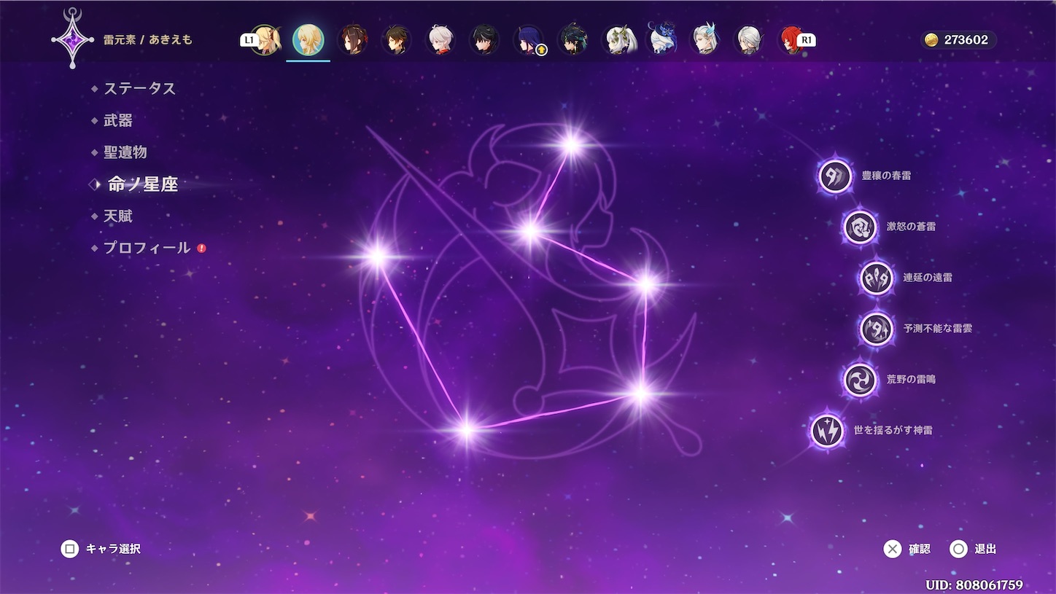Switch to Kazuha's white-haired portrait
This screenshot has width=1056, height=594.
click(x=440, y=39)
